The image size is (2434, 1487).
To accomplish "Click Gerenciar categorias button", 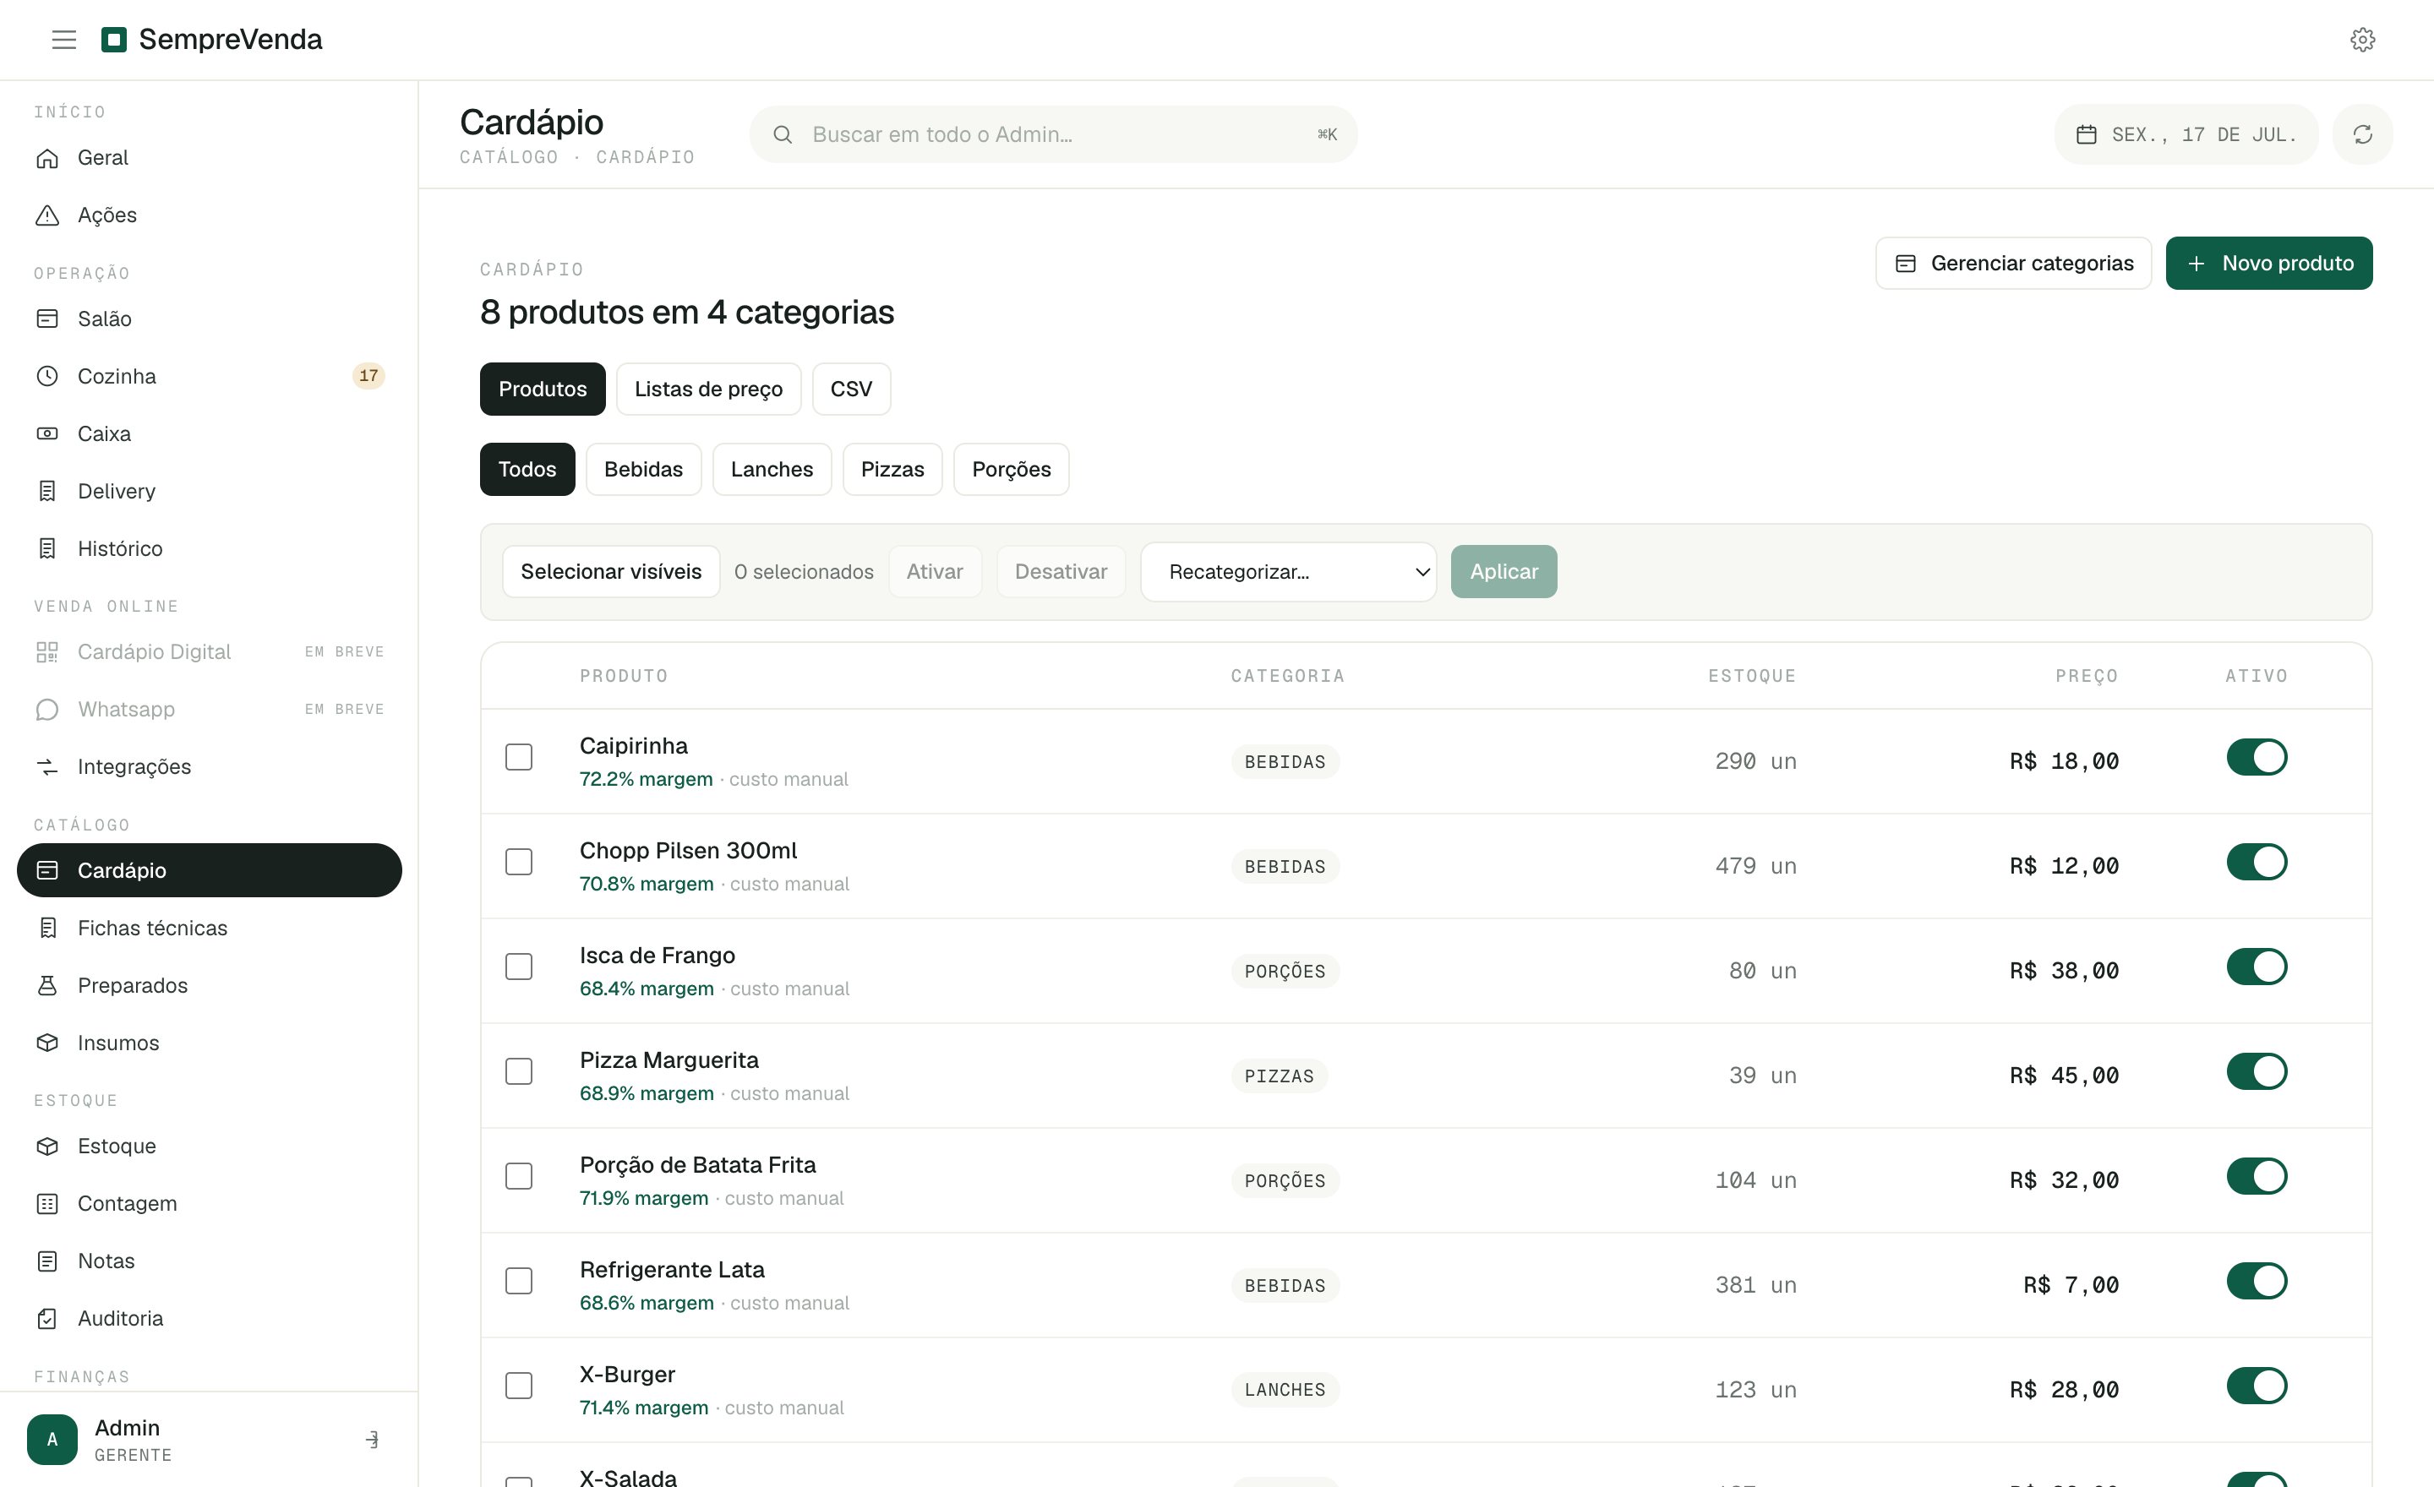I will pyautogui.click(x=2013, y=264).
